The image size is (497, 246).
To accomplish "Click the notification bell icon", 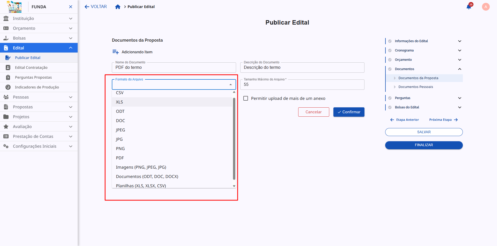I will coord(469,7).
